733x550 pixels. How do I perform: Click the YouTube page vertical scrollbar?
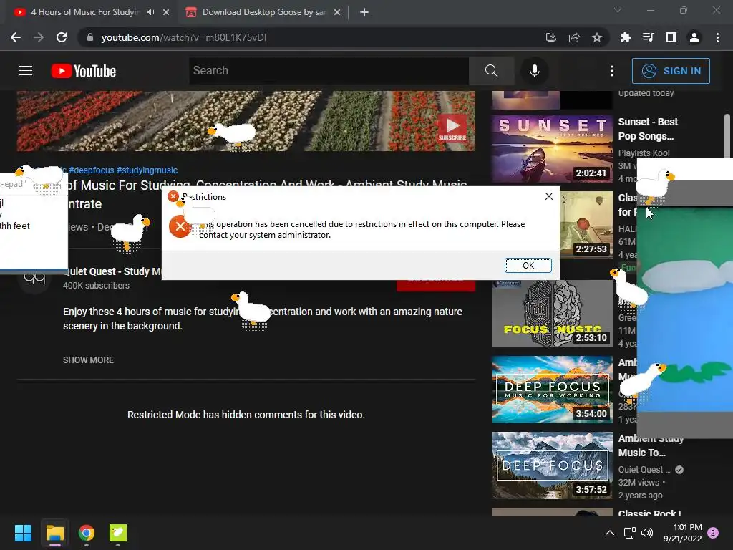pos(727,135)
